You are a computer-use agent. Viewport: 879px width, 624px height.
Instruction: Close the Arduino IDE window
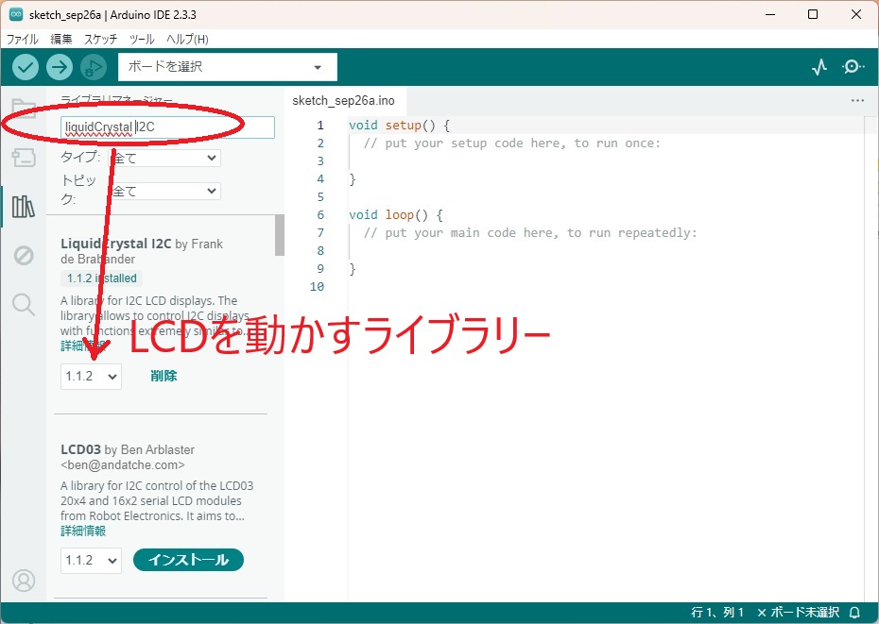click(856, 14)
